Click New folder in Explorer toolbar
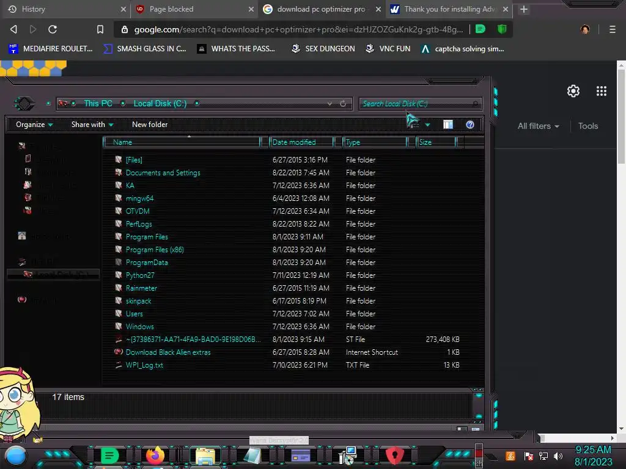 point(150,125)
